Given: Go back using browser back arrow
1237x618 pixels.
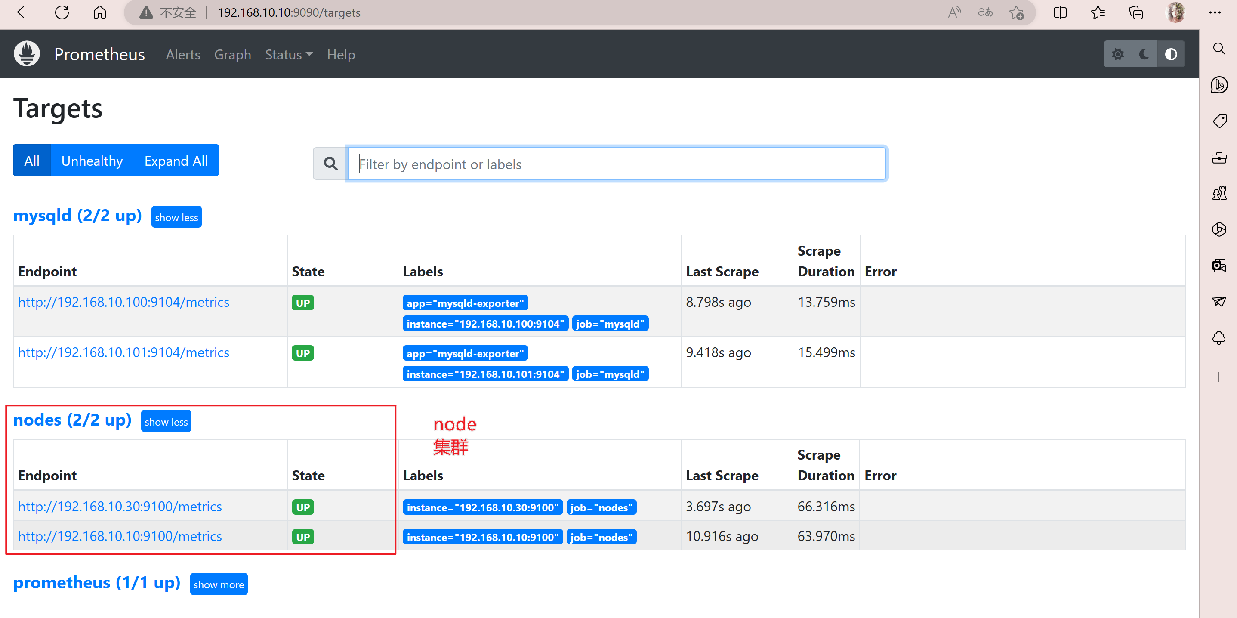Looking at the screenshot, I should click(24, 12).
